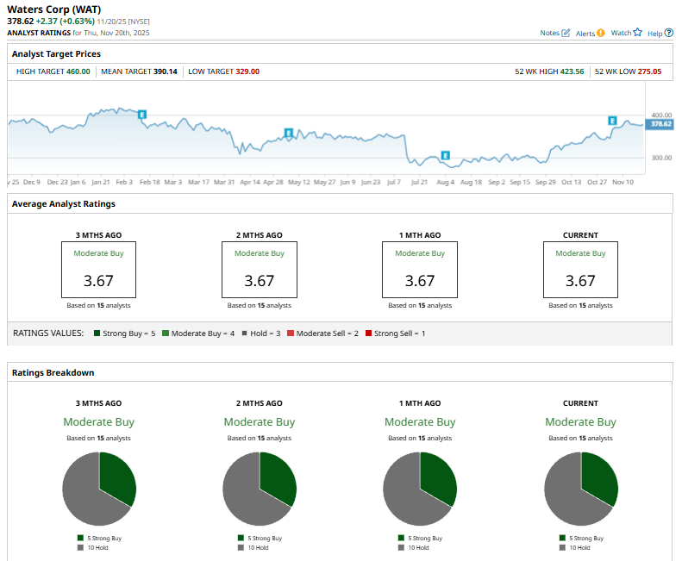The height and width of the screenshot is (561, 682).
Task: Click the earnings marker near Aug 4
Action: [445, 156]
